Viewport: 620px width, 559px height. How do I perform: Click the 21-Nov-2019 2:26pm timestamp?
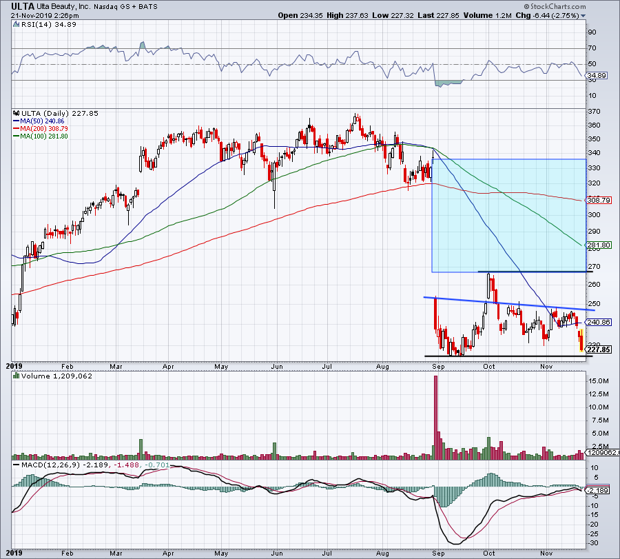(45, 16)
